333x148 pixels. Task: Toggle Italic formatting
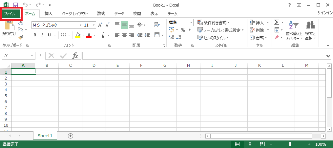pyautogui.click(x=42, y=35)
